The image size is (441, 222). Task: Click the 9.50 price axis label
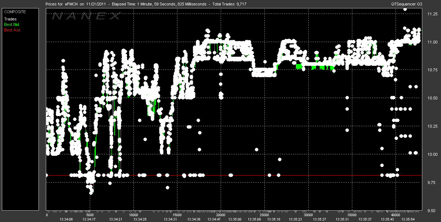coord(432,211)
